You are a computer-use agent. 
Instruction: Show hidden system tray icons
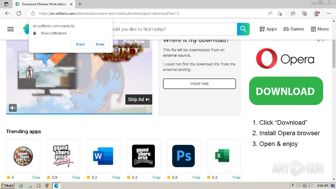point(293,186)
